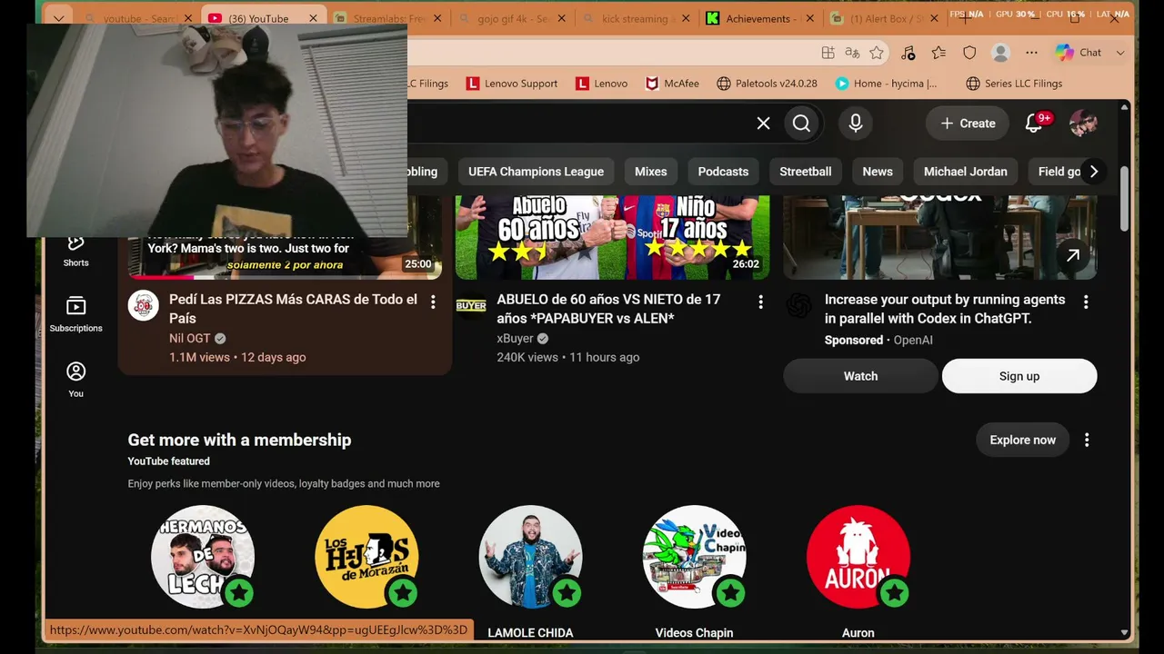
Task: Open the xBuyer video thumbnail
Action: click(x=612, y=237)
